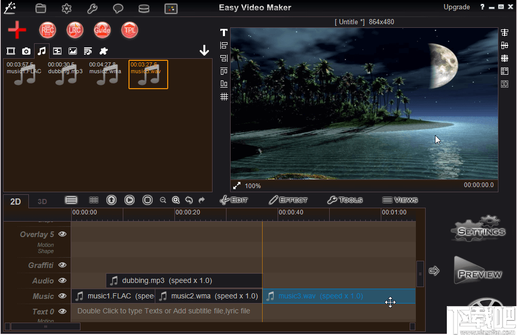Open the LRC lyric tool
The height and width of the screenshot is (335, 517).
75,30
